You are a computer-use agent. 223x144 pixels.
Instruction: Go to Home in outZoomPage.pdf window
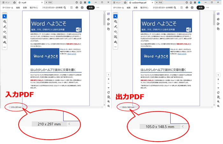coord(125,3)
